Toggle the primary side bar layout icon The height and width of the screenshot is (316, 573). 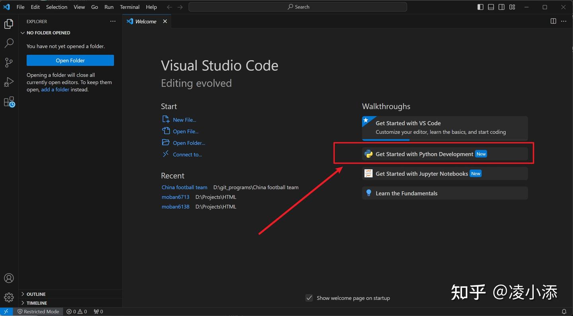[x=480, y=7]
